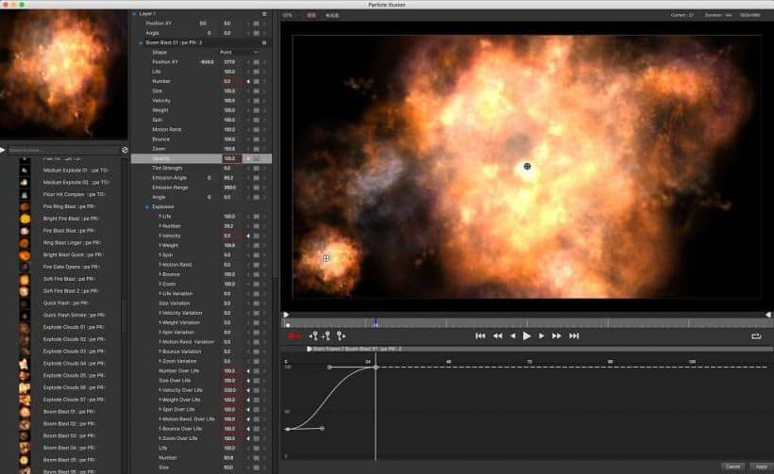Collapse the Boom Blast 01 emitter

(141, 42)
